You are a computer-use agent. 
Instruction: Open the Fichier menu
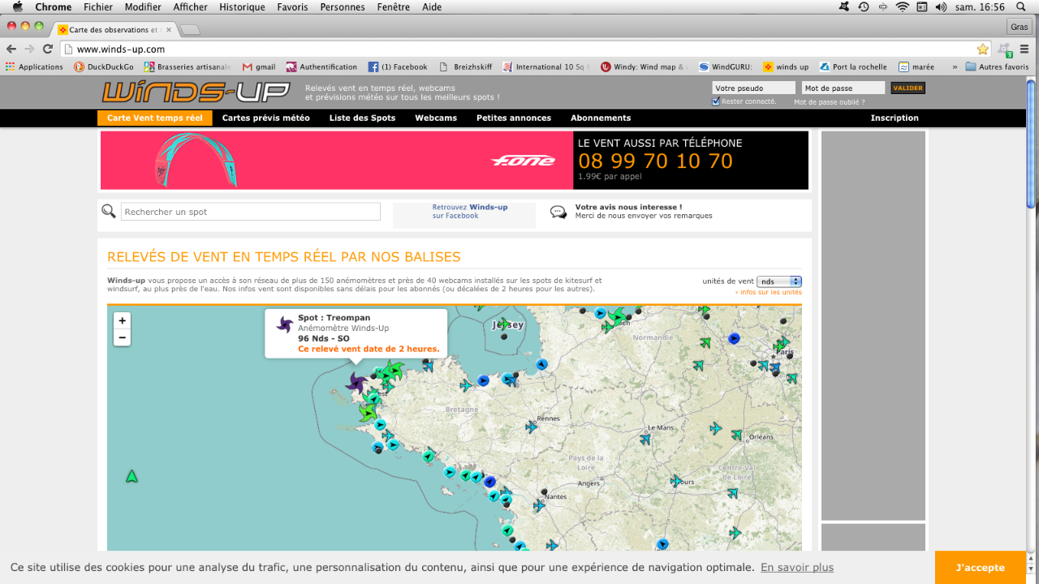98,6
